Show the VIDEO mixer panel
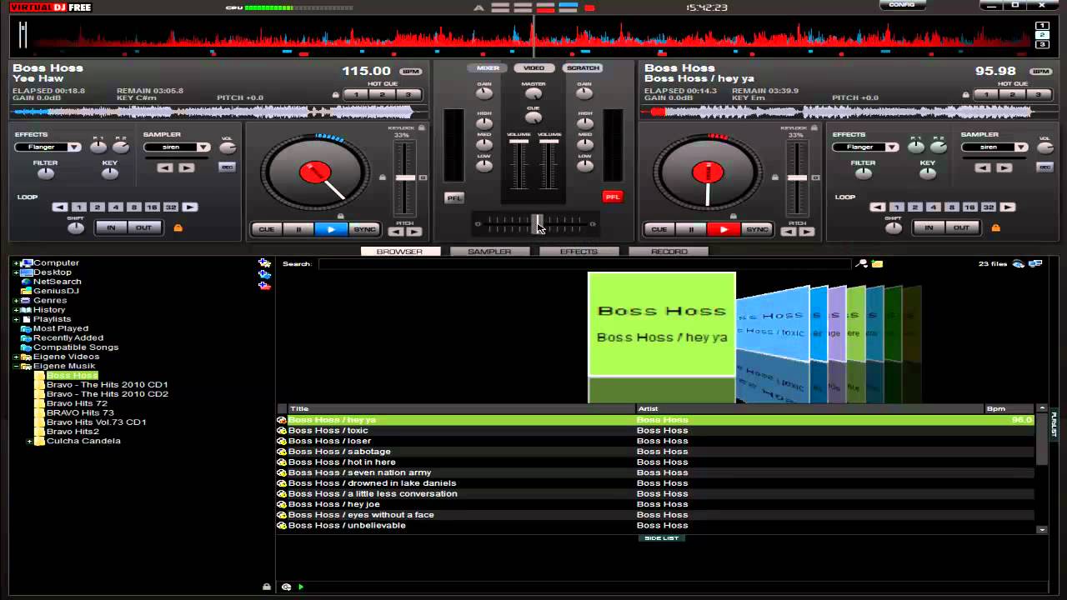This screenshot has width=1067, height=600. point(534,68)
